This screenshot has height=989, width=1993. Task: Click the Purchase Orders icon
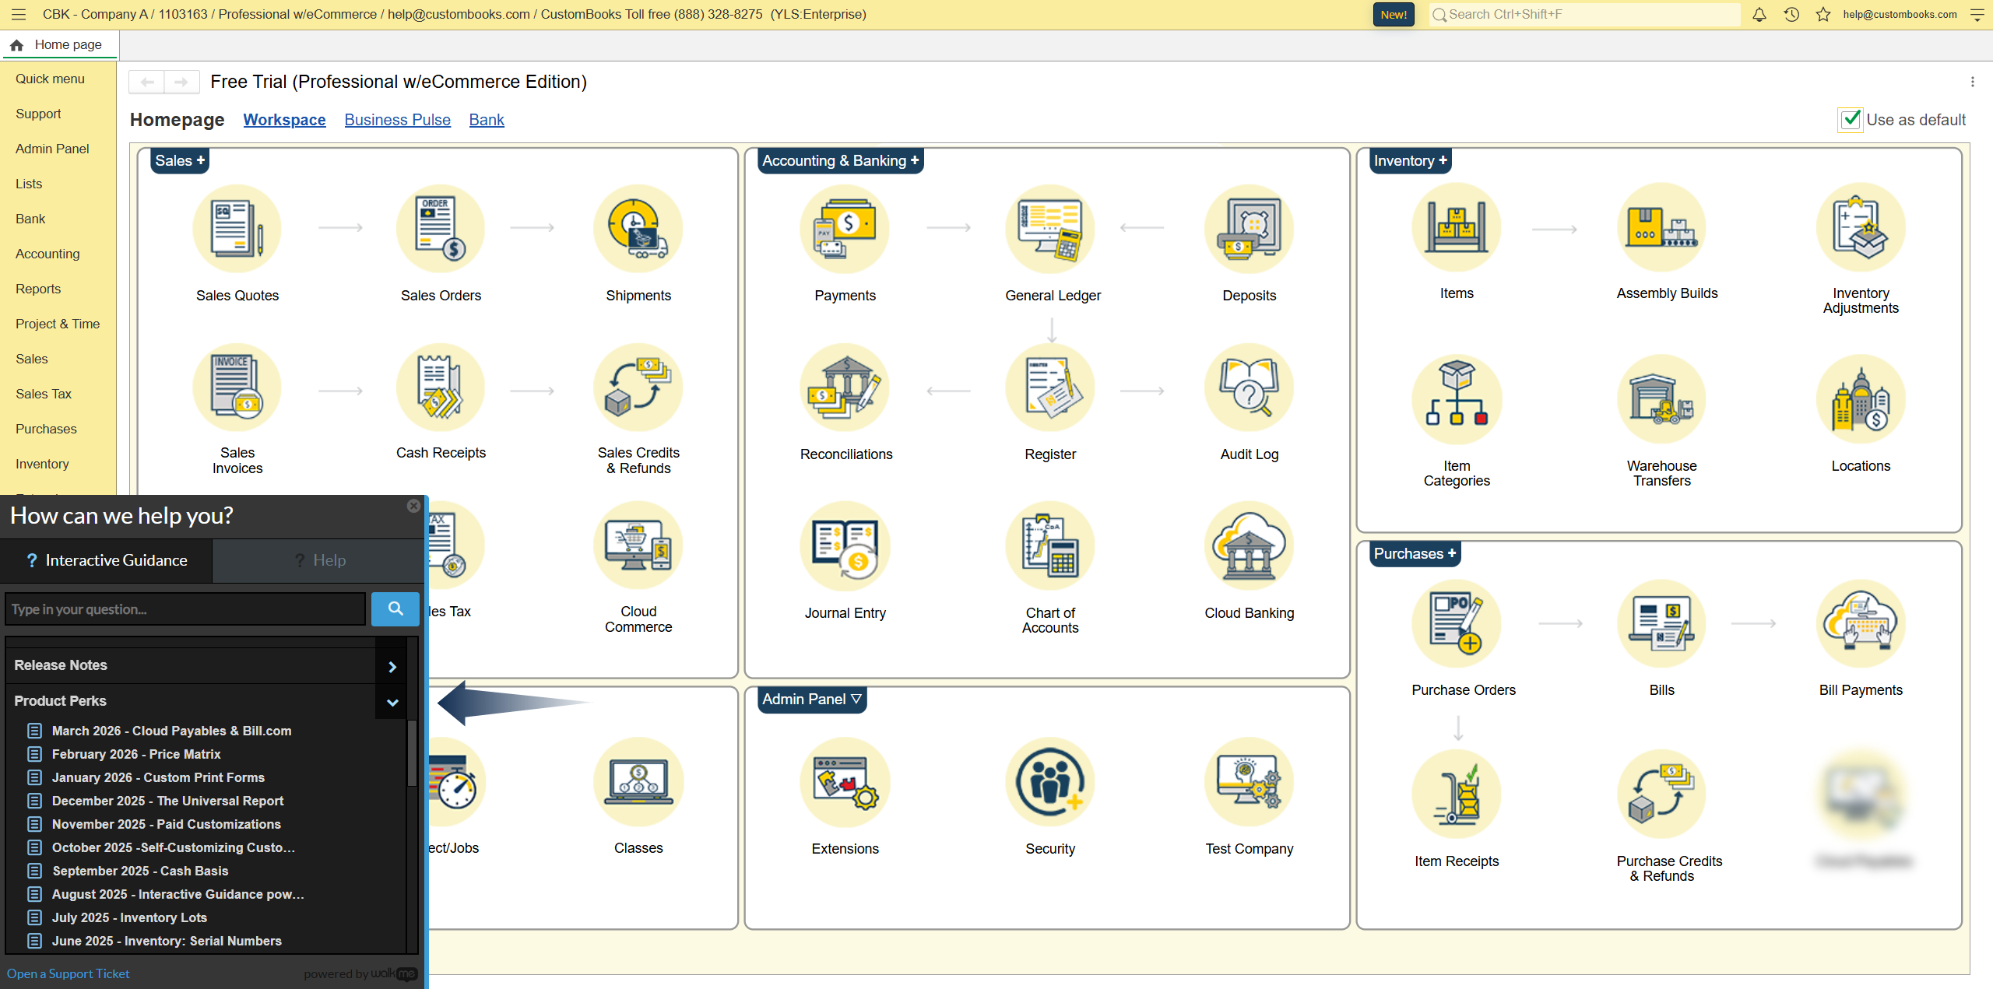[x=1456, y=625]
